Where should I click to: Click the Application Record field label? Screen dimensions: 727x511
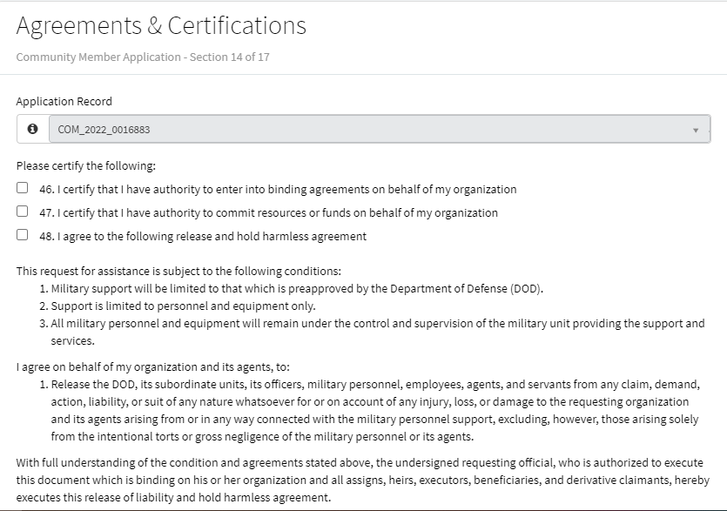tap(64, 101)
